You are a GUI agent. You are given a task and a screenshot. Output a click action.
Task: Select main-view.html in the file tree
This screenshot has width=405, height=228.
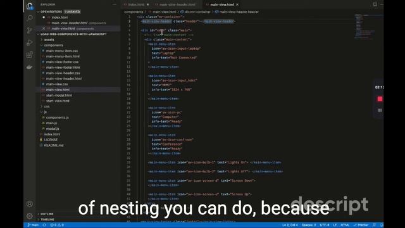(x=58, y=90)
